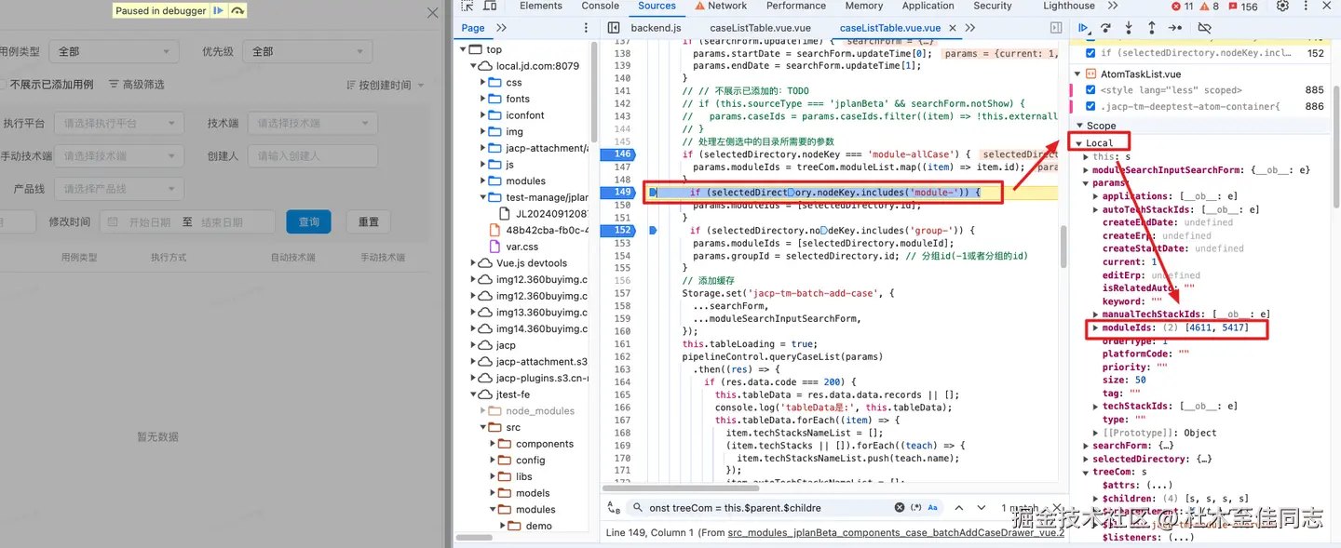Collapse the jtest-fe tree node
The height and width of the screenshot is (548, 1341).
[x=474, y=394]
